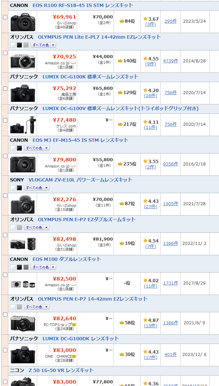
Task: Choose the black swatch for CANON EOS M3
Action: click(19, 148)
